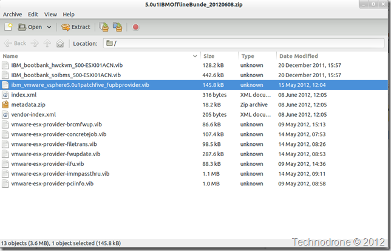Screen dimensions: 391x251
Task: Click the metadata.zip archive icon
Action: pyautogui.click(x=5, y=105)
